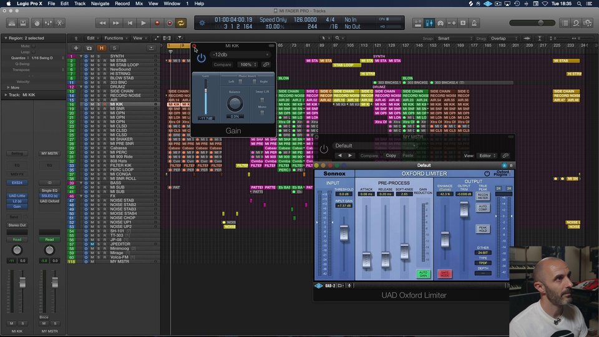Screen dimensions: 599x337
Task: Open the media Browsers icon
Action: [588, 23]
